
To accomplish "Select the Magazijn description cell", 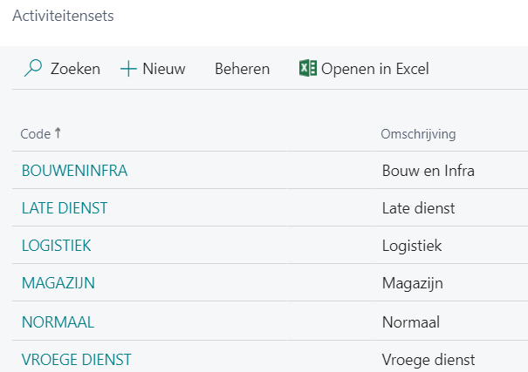I will click(x=413, y=283).
